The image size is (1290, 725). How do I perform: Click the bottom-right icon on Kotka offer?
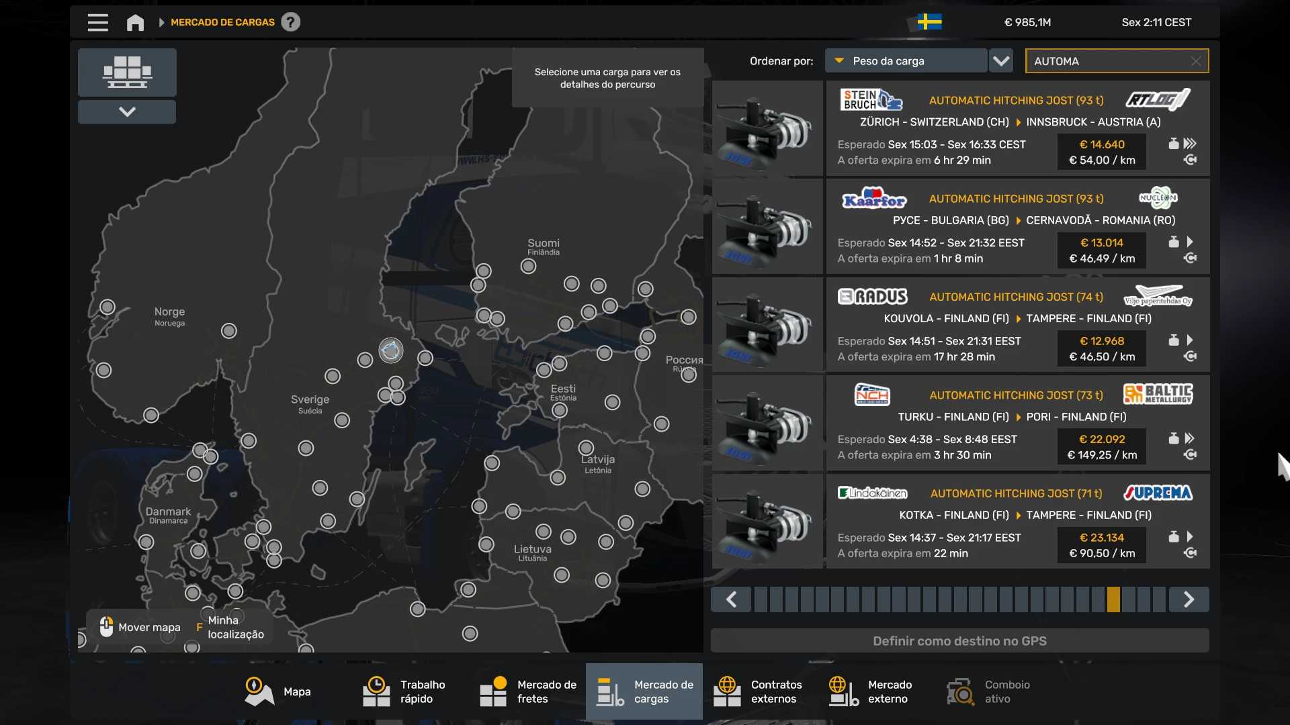1190,553
